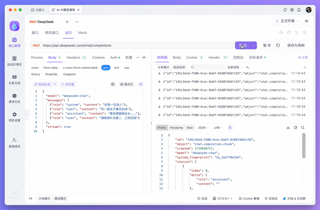Open the Headers request tab
The image size is (320, 210).
[76, 58]
